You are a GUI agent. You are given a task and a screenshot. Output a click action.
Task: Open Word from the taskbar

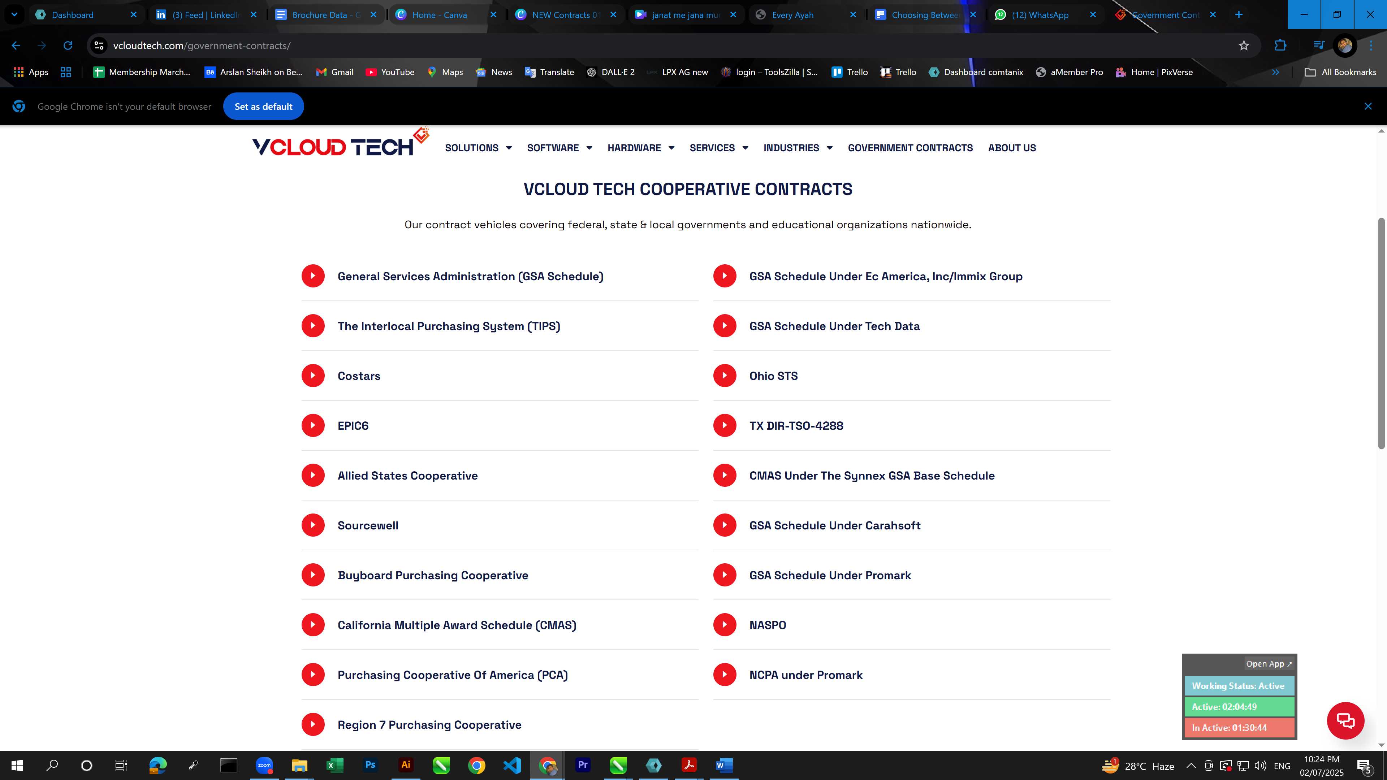click(724, 765)
